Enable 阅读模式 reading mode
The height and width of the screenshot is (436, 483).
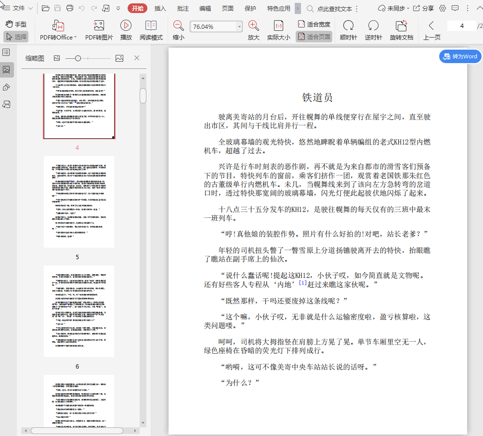151,30
